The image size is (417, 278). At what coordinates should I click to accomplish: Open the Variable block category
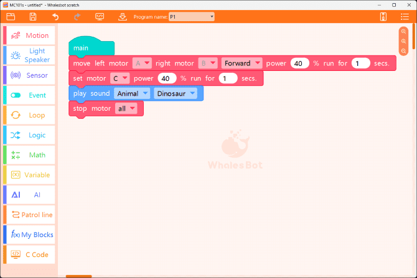30,175
